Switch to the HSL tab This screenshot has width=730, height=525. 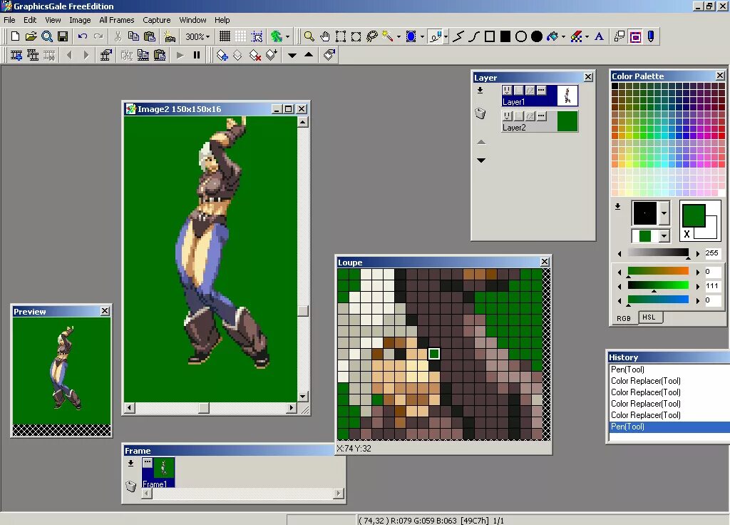(649, 317)
